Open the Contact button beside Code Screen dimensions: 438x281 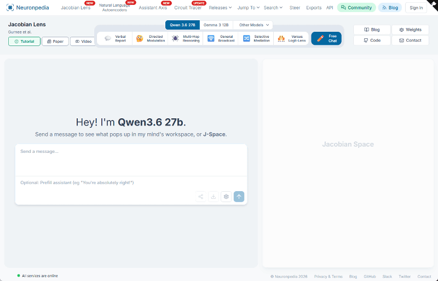click(410, 41)
